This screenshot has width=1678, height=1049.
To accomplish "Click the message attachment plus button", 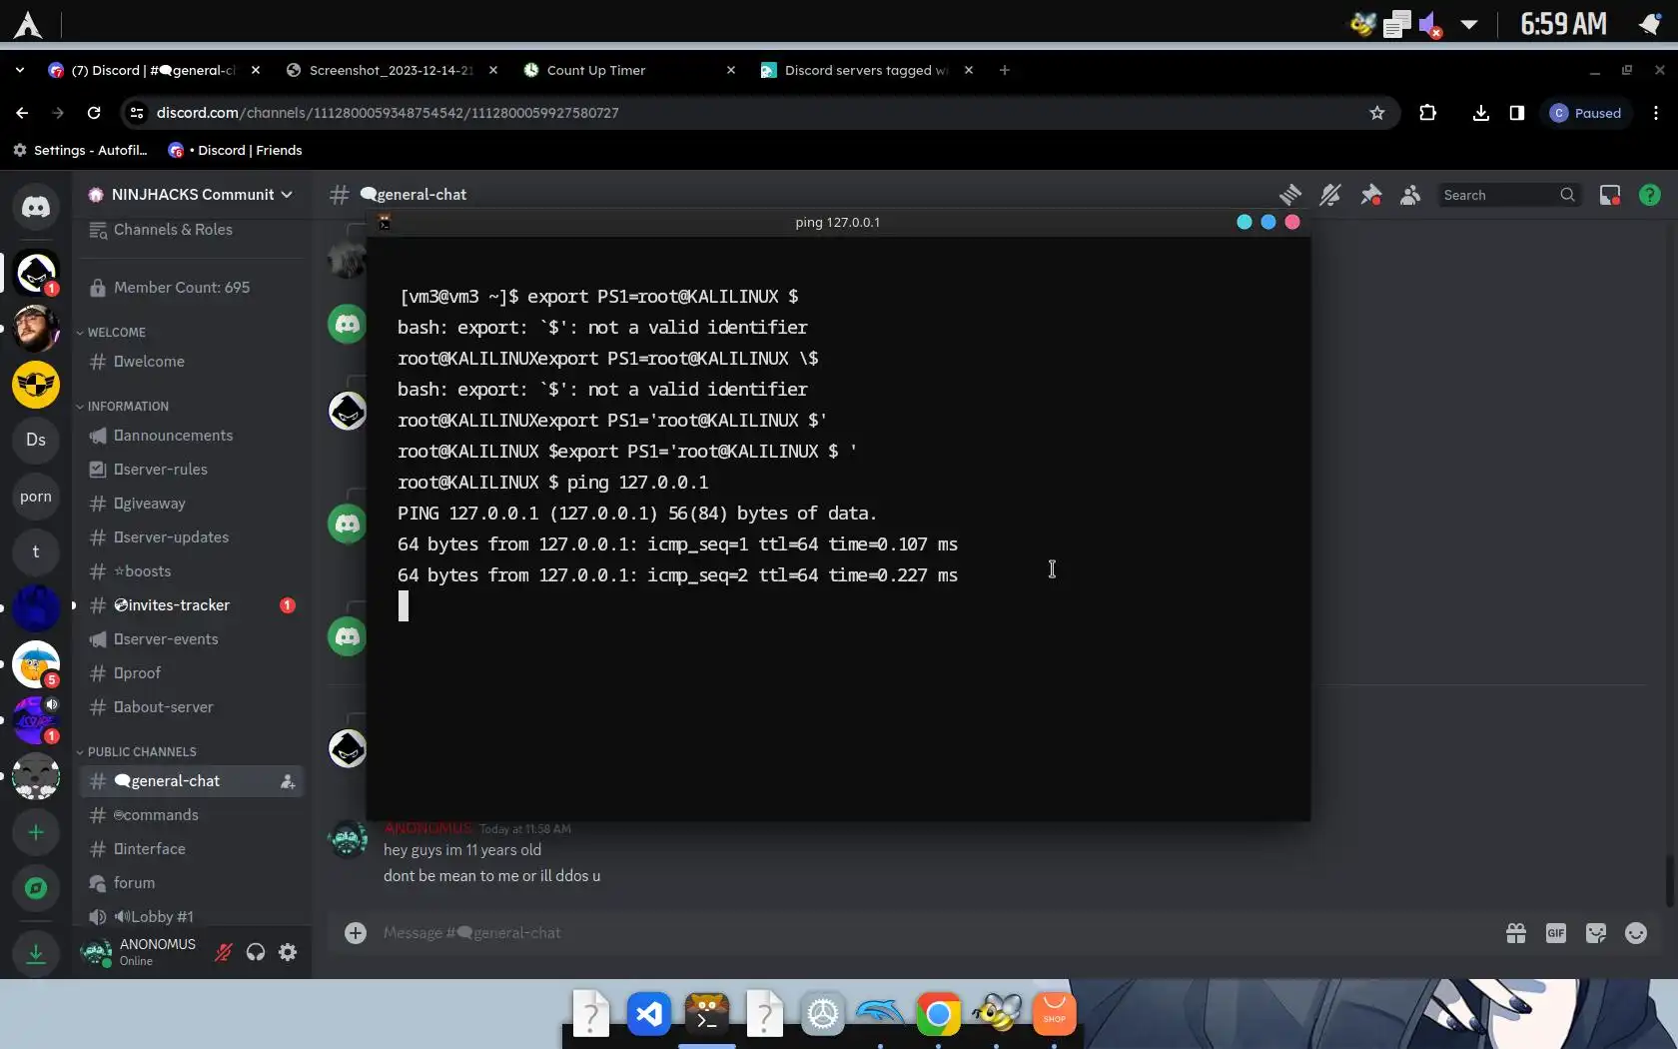I will point(356,933).
